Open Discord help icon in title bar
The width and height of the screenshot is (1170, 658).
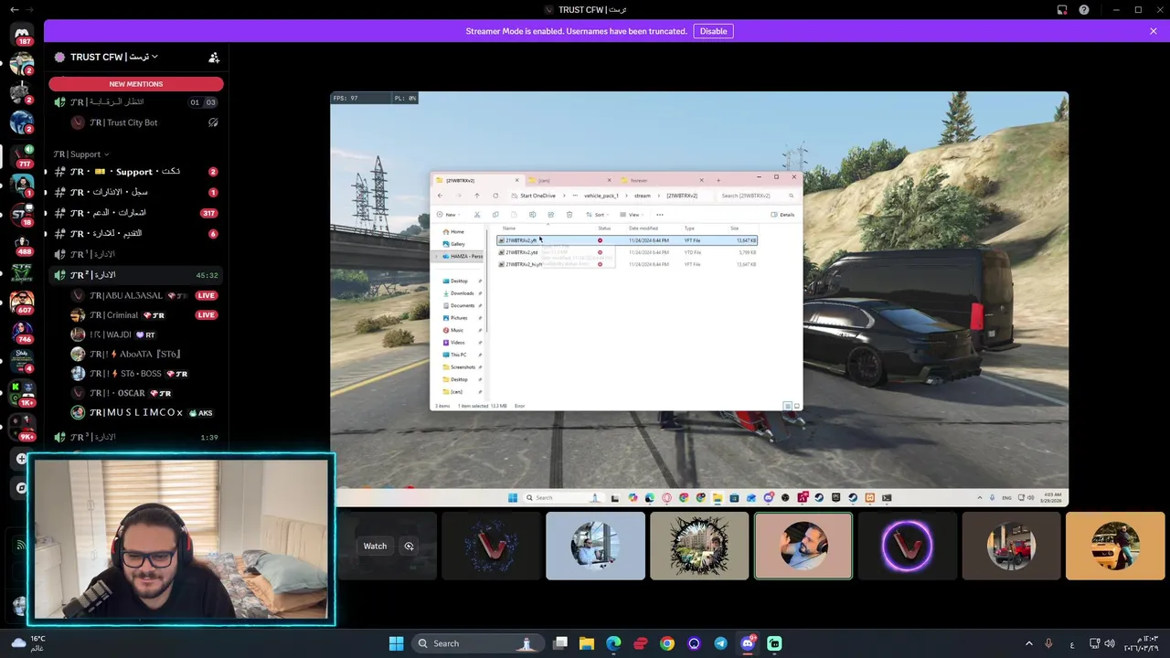point(1084,9)
